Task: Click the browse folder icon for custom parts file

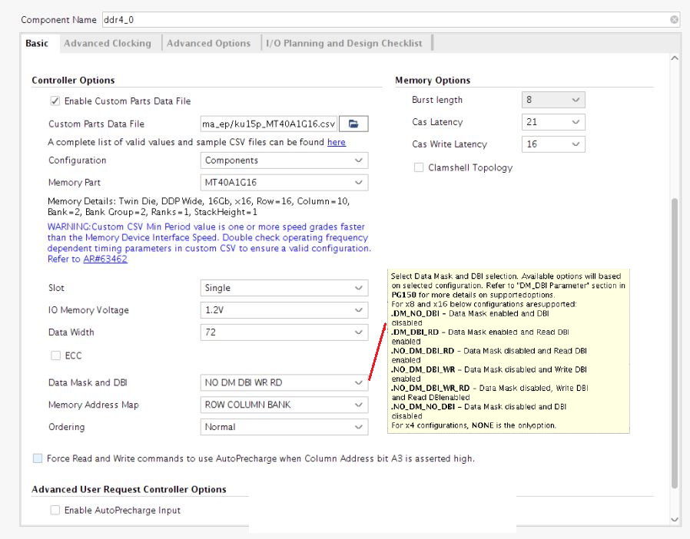Action: click(353, 124)
